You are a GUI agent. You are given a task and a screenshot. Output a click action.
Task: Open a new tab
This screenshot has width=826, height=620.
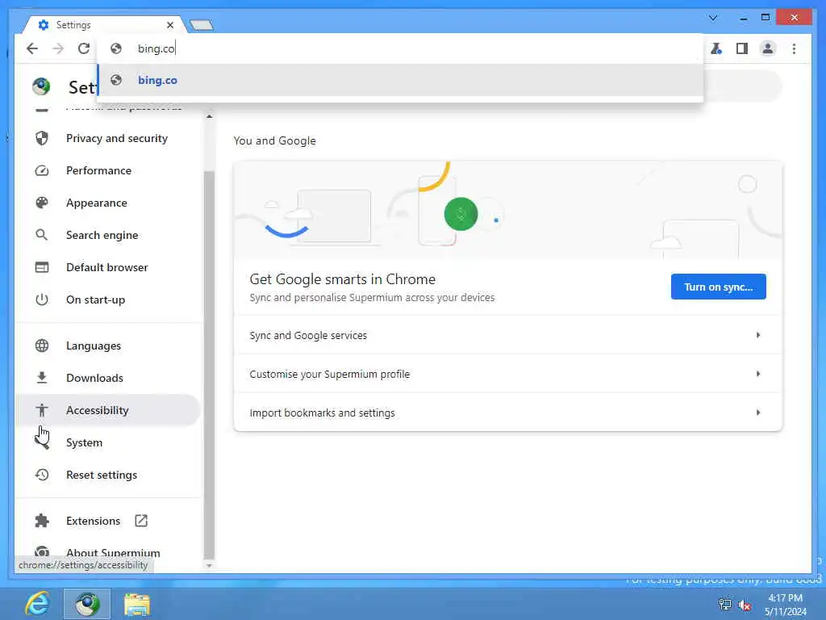click(201, 25)
